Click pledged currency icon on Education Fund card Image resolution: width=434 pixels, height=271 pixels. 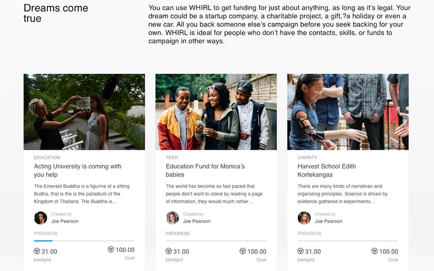[169, 251]
